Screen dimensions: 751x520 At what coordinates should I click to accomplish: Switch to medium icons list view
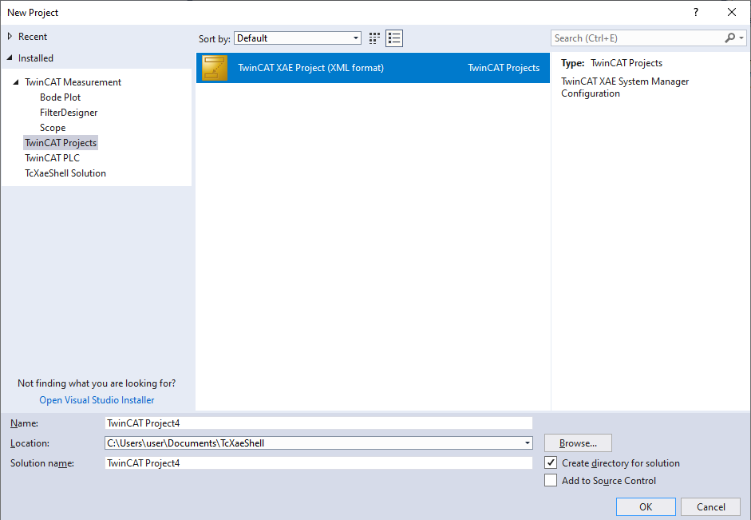pyautogui.click(x=394, y=38)
